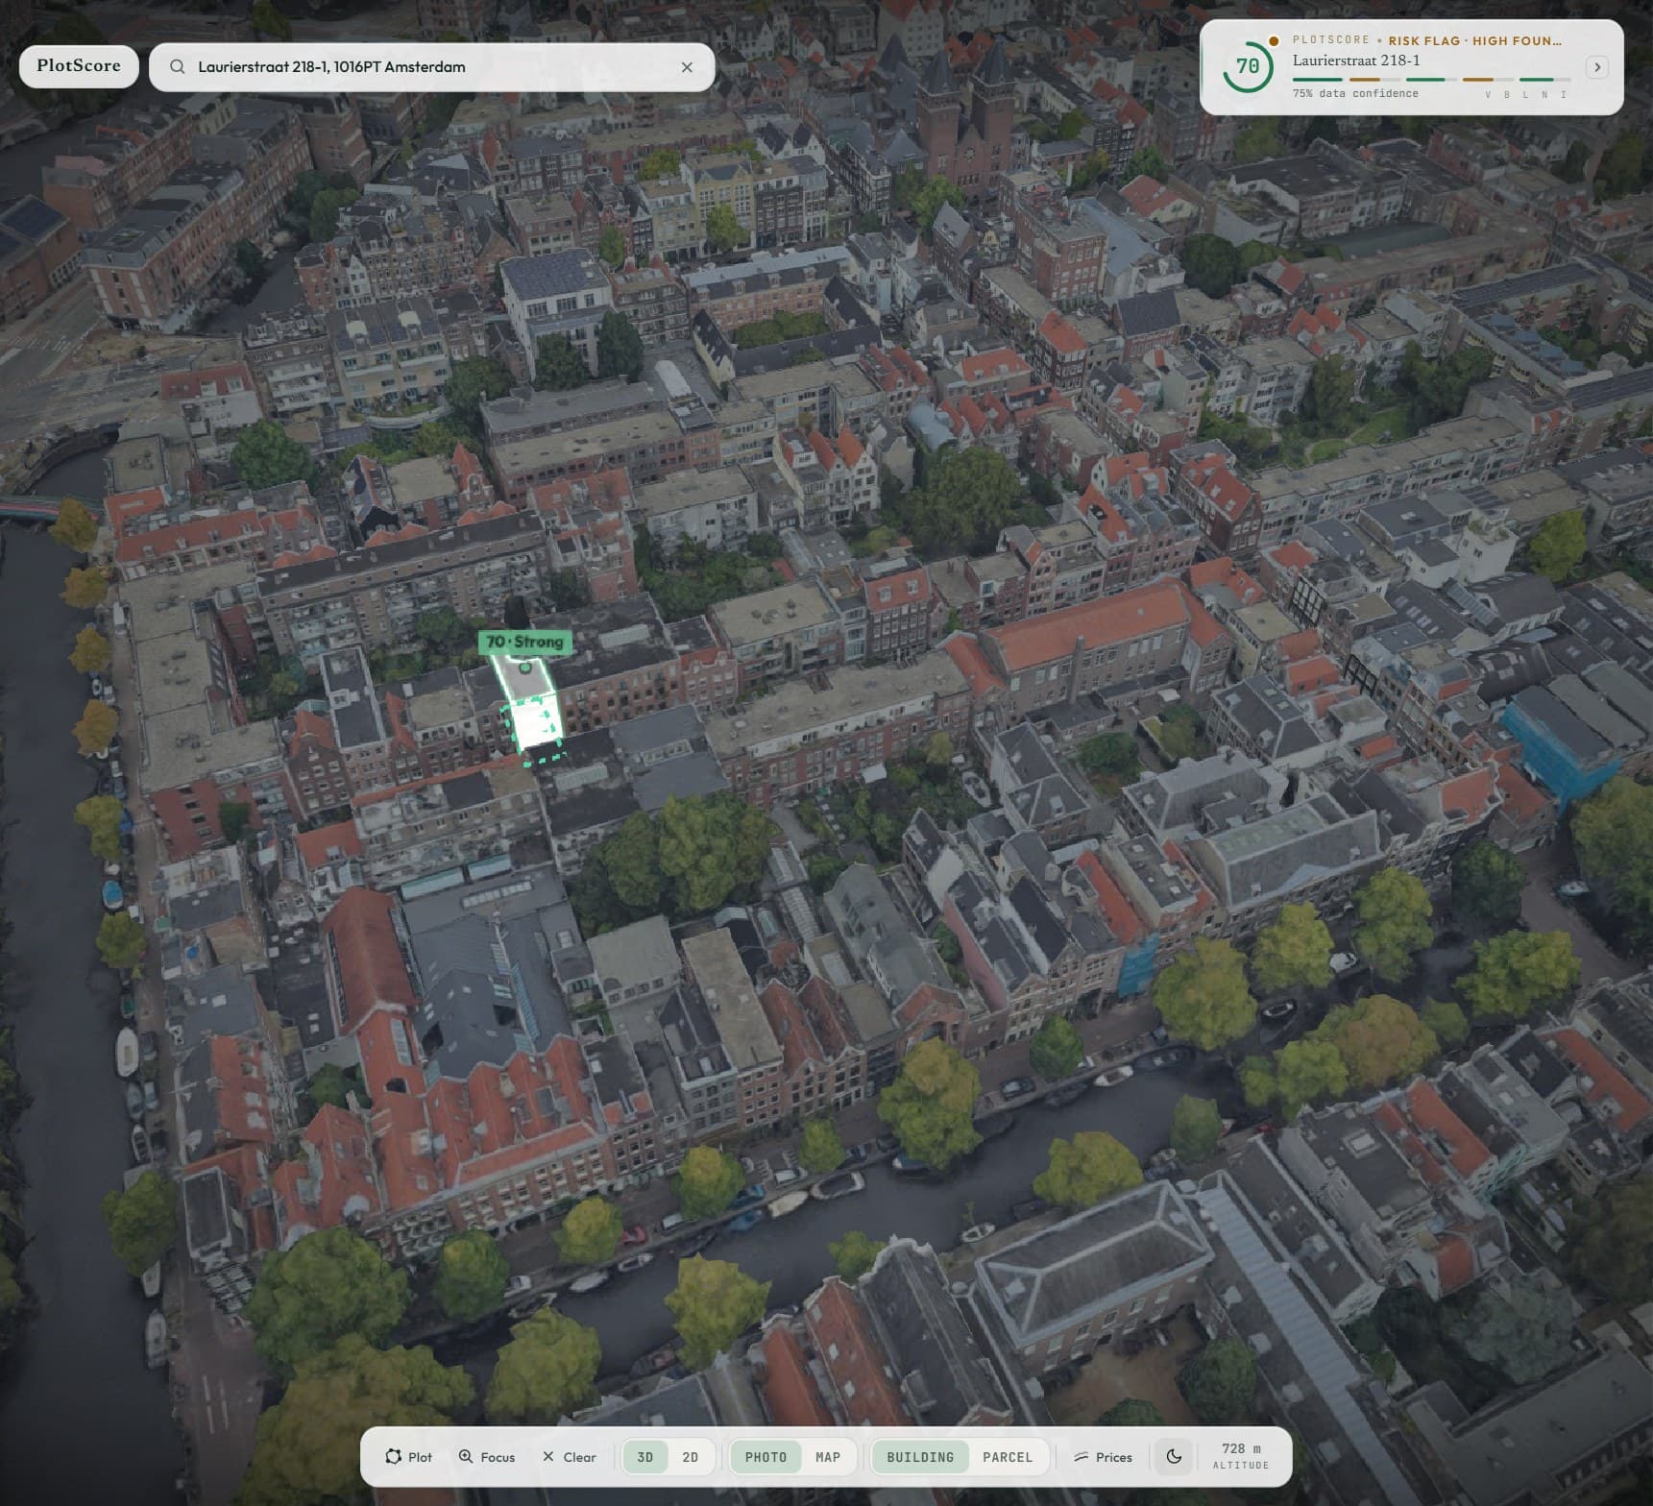Screen dimensions: 1653x1506
Task: Click the search magnifier icon
Action: coord(178,67)
